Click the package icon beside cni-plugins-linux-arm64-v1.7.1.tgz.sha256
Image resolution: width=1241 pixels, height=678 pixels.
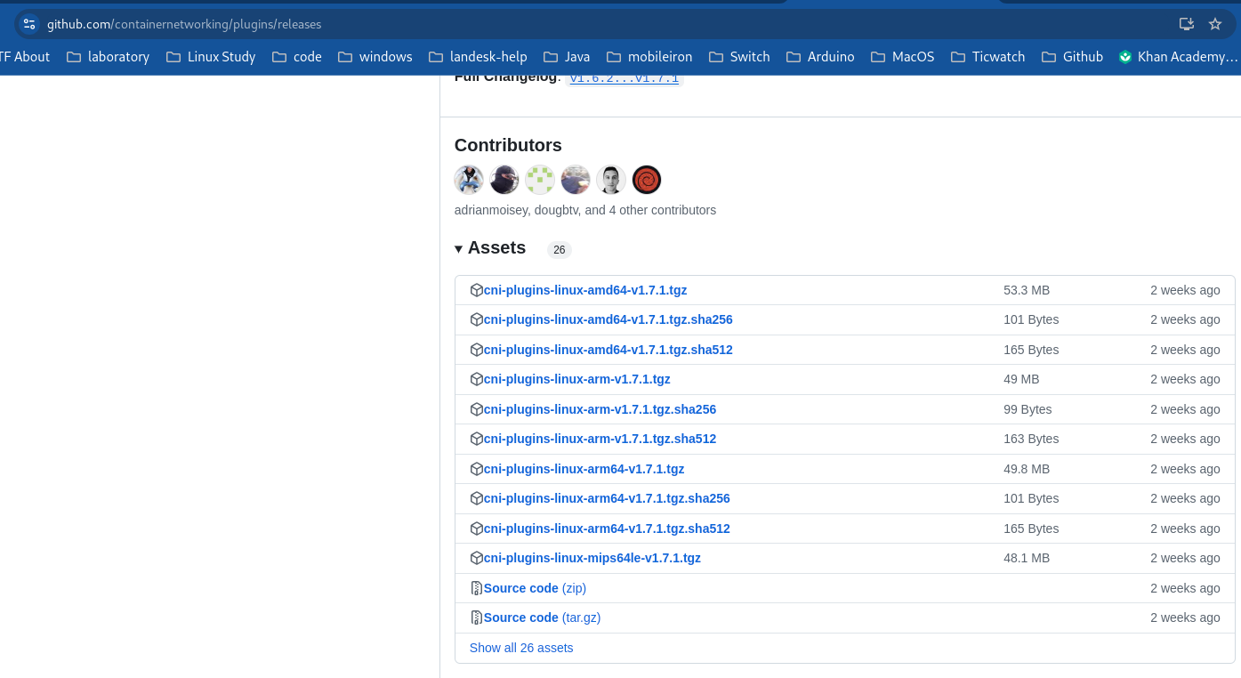[x=476, y=498]
